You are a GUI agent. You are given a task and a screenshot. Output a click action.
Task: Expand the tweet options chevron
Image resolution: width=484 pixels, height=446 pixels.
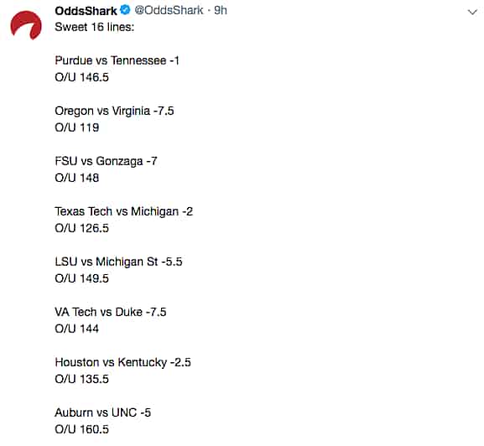click(x=472, y=12)
